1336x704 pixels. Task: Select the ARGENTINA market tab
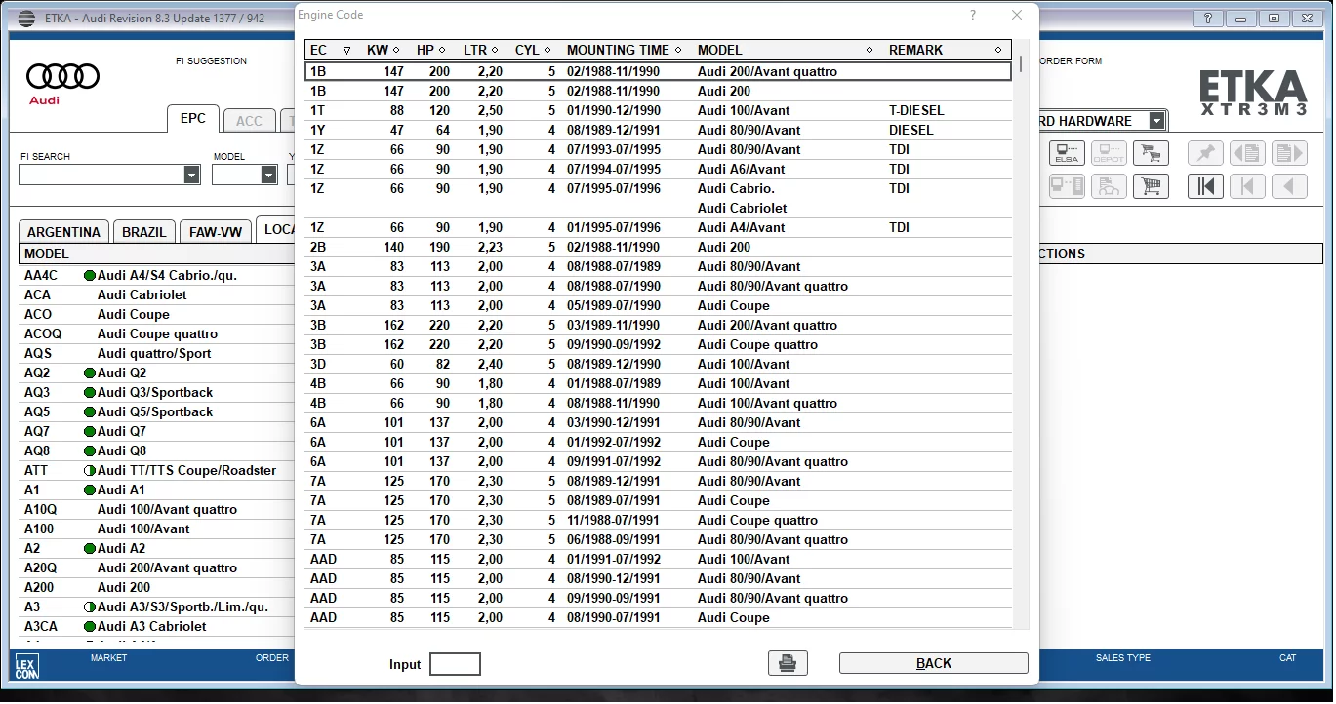pos(63,232)
